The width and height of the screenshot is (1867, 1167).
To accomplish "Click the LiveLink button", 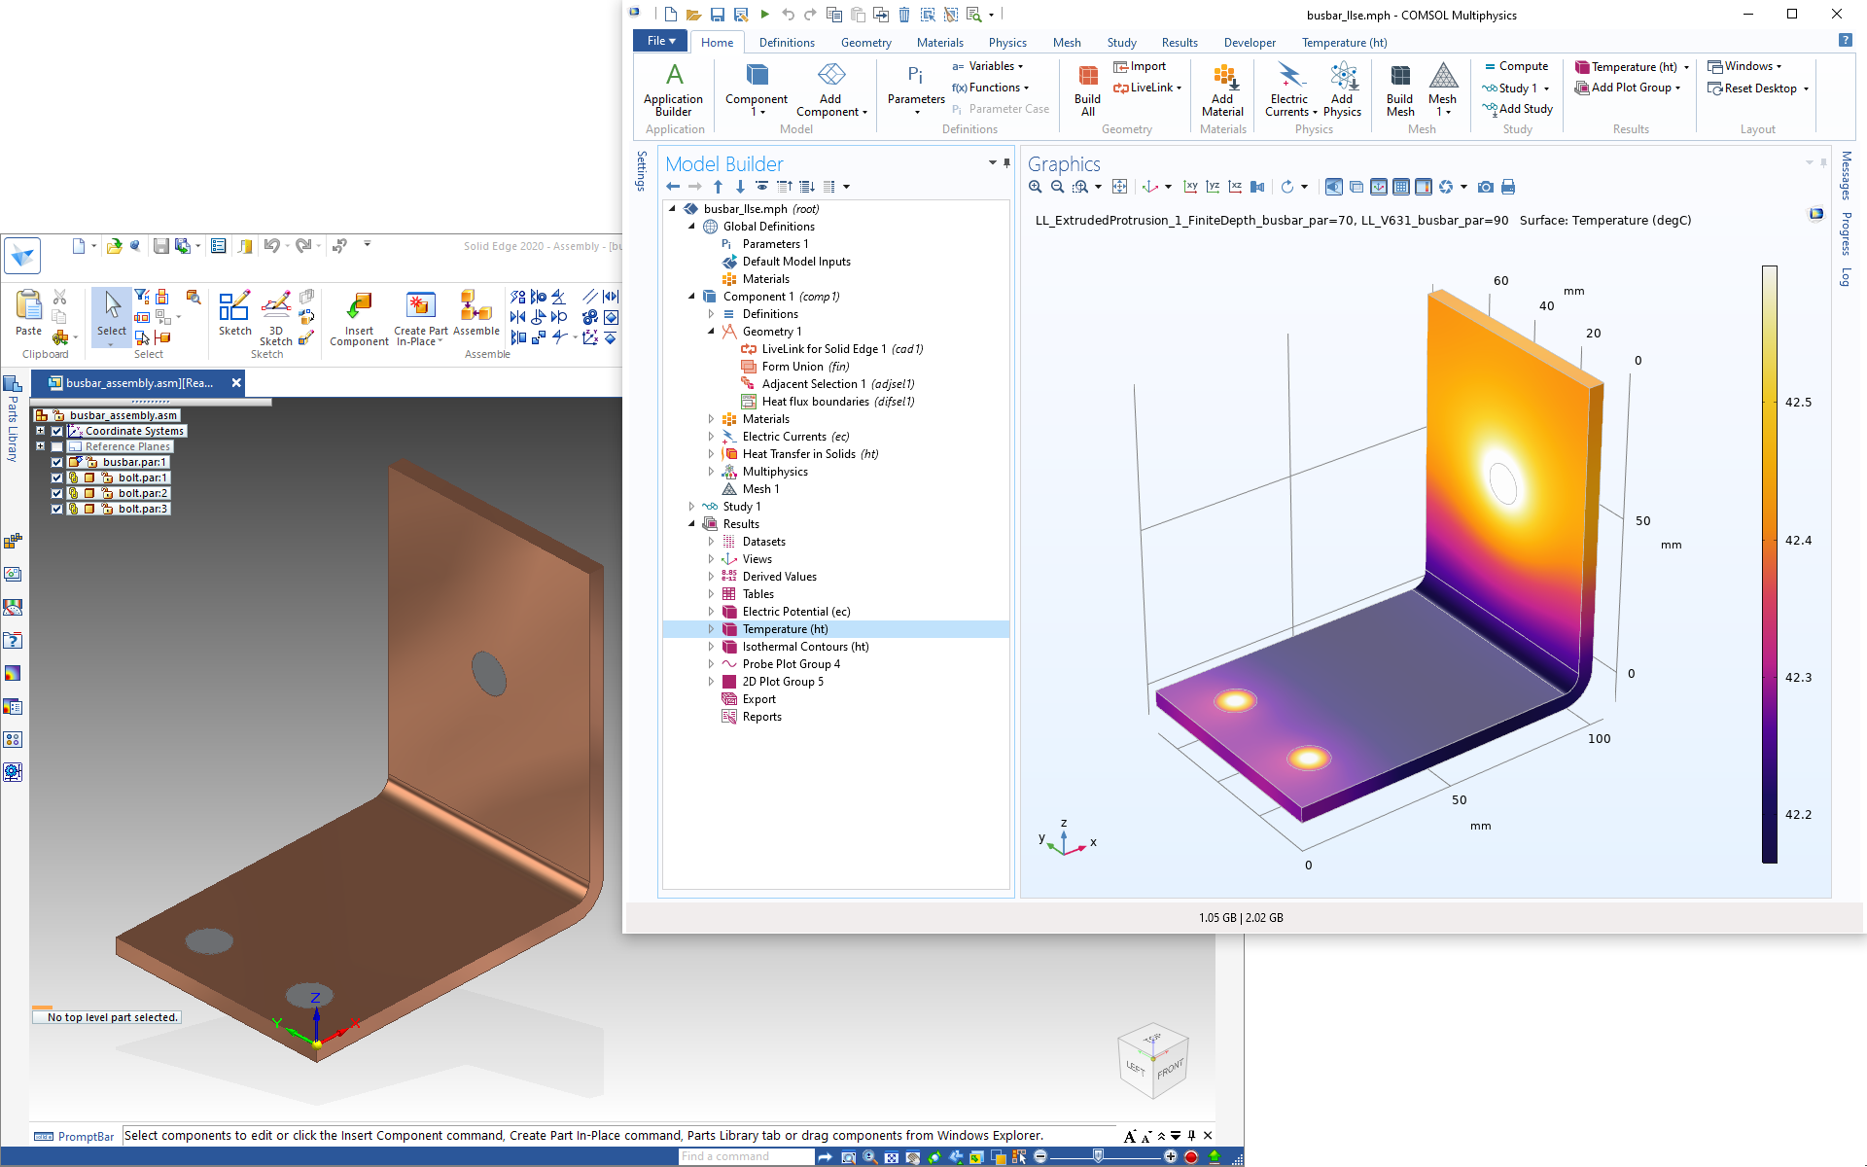I will (1147, 88).
